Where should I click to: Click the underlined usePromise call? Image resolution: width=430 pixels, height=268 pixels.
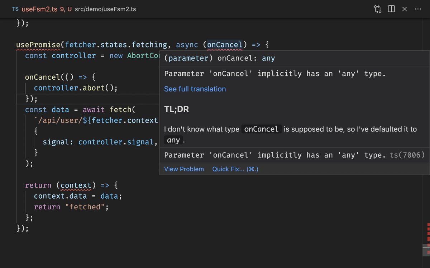(x=37, y=45)
